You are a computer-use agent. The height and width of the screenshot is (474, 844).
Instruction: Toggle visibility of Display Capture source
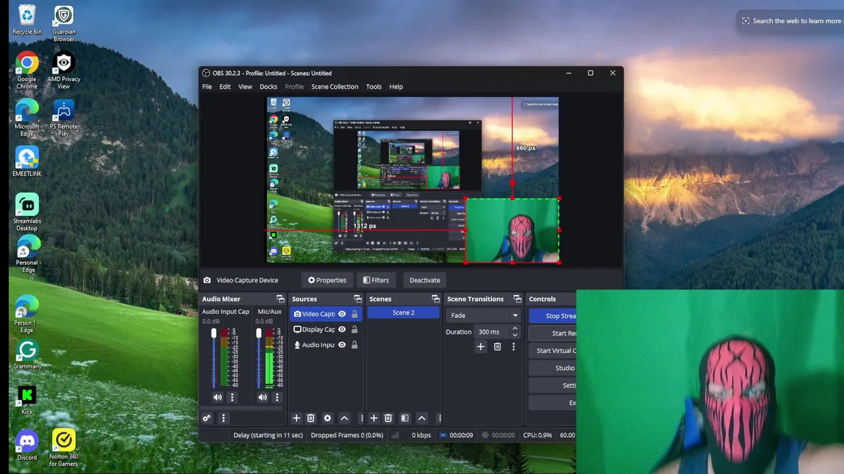342,329
